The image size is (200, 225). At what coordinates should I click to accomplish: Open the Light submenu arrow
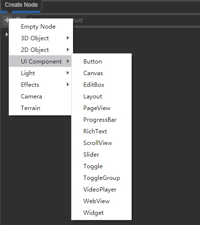[68, 73]
